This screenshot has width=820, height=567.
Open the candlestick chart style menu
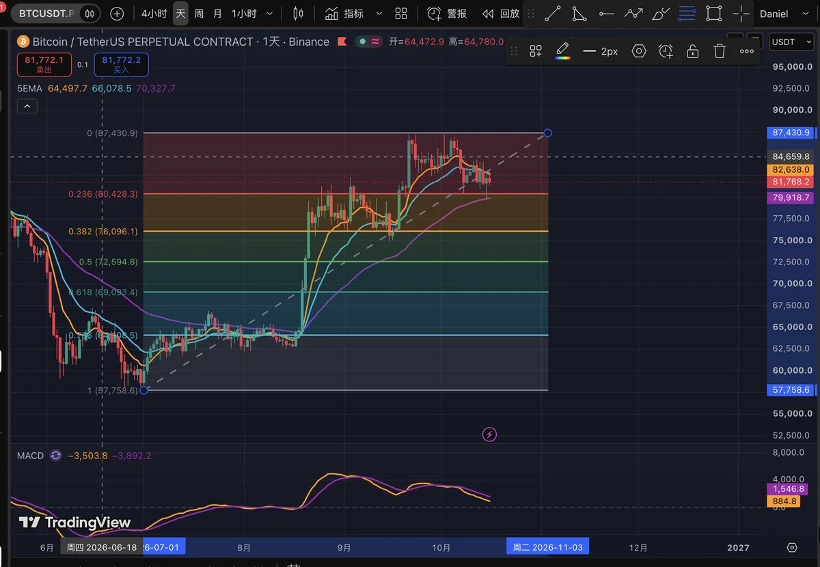coord(298,14)
